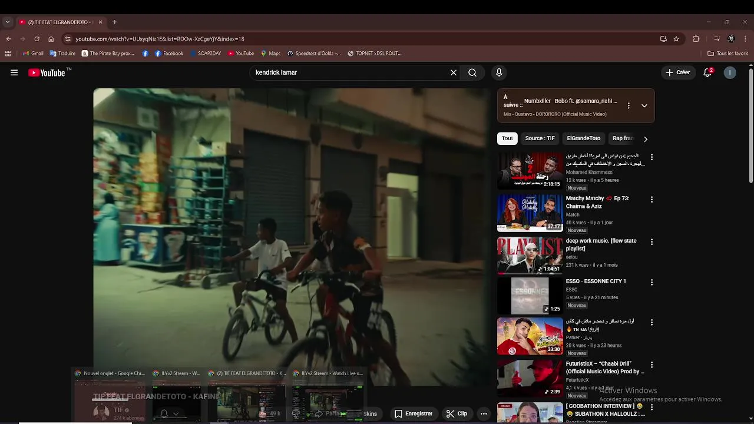Open the Apps grid in bookmarks bar
754x424 pixels.
click(x=8, y=53)
